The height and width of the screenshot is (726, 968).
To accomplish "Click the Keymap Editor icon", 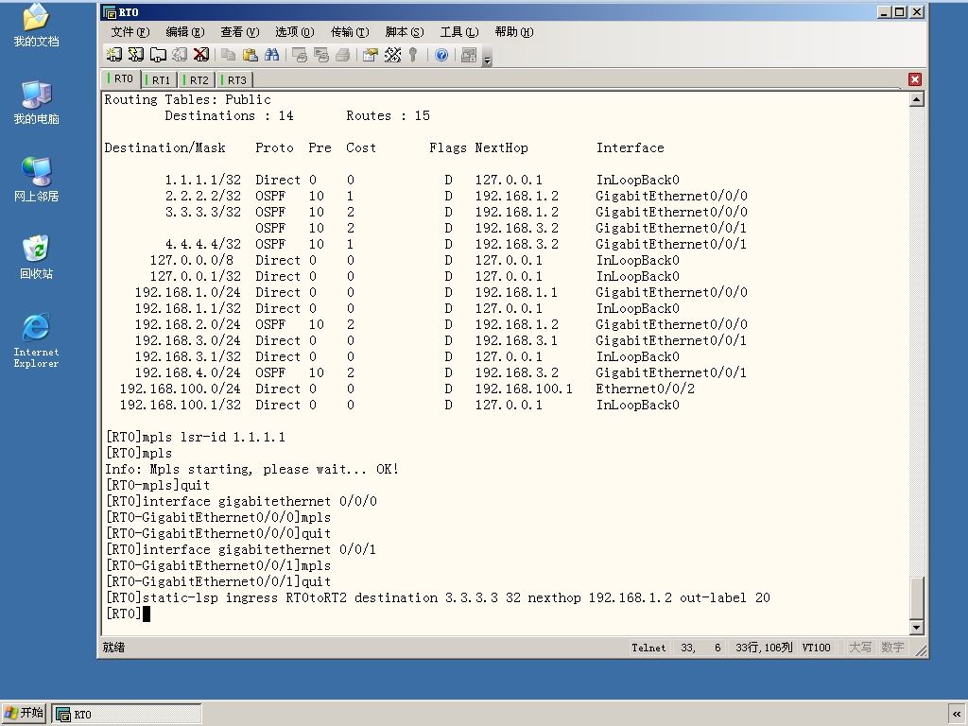I will [x=392, y=55].
